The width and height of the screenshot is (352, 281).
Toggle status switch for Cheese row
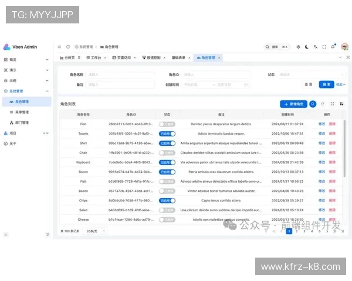click(x=167, y=220)
